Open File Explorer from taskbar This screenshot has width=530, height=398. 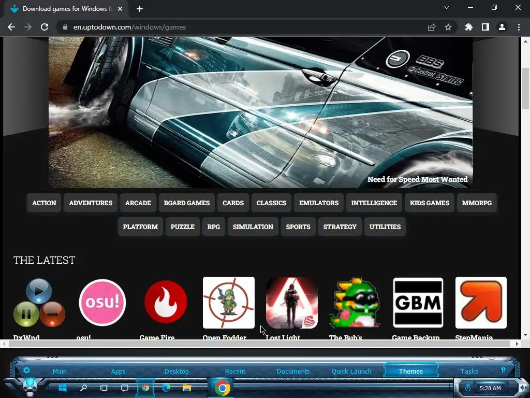click(x=186, y=388)
